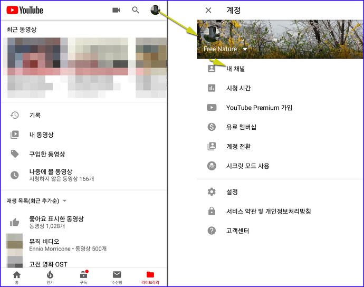Open 내 동영상 list row

tap(83, 135)
